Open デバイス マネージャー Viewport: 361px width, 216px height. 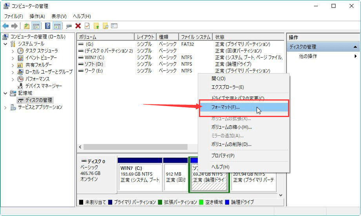point(44,86)
